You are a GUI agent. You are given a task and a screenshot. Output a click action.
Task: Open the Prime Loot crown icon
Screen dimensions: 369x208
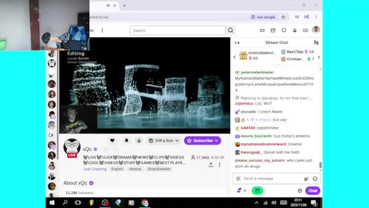pos(262,30)
